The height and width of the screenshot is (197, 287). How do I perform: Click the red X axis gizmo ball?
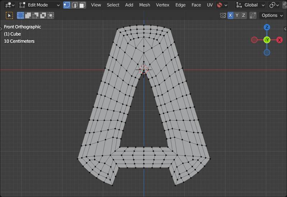279,40
